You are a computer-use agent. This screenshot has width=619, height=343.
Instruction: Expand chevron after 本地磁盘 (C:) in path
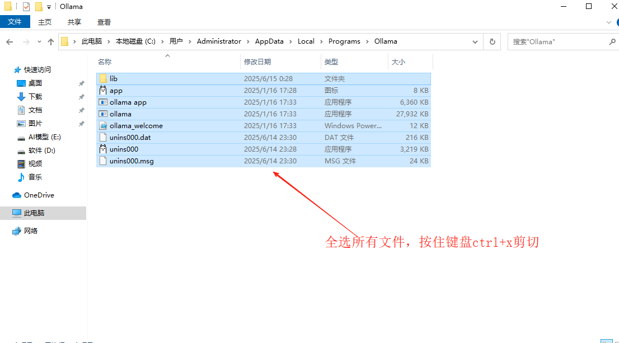click(x=162, y=41)
